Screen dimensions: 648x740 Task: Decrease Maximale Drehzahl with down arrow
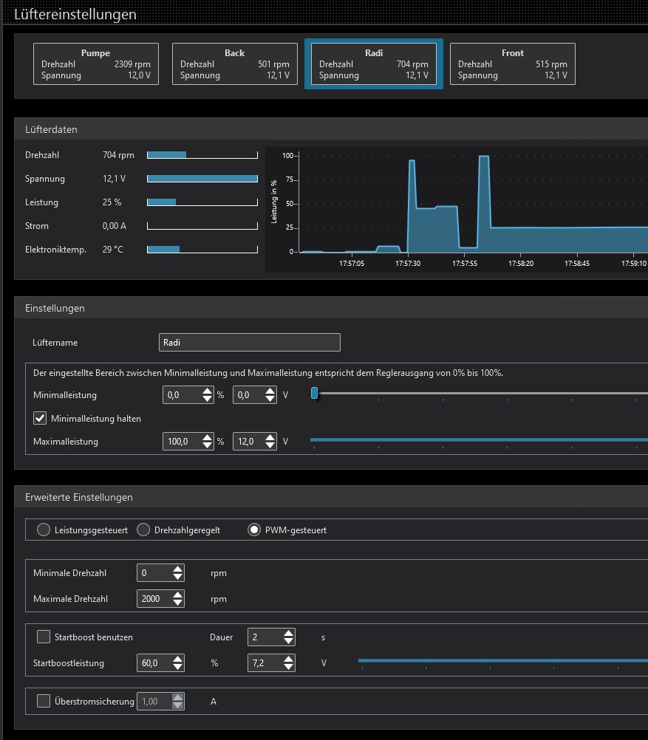coord(177,603)
